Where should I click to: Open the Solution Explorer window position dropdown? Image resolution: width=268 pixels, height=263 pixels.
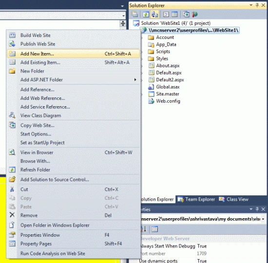pyautogui.click(x=251, y=5)
